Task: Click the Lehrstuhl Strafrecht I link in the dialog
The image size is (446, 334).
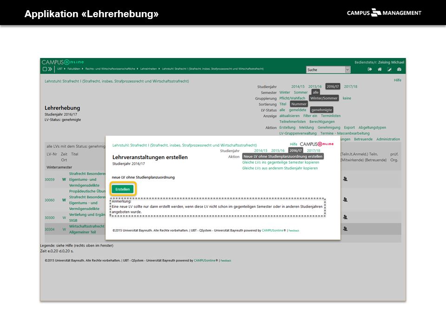Action: click(x=184, y=145)
